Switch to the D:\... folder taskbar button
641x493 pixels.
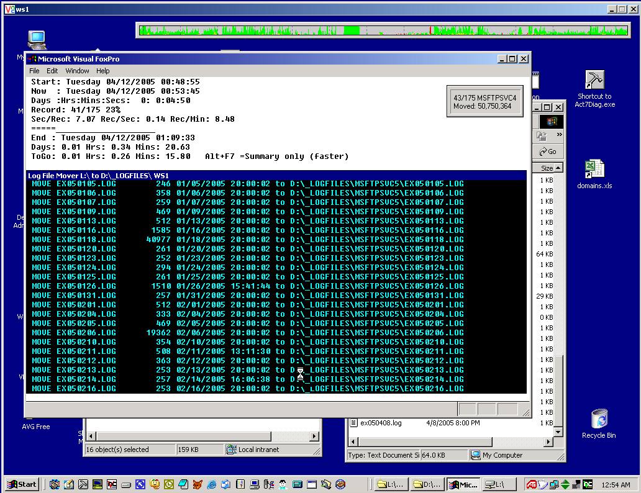(427, 484)
